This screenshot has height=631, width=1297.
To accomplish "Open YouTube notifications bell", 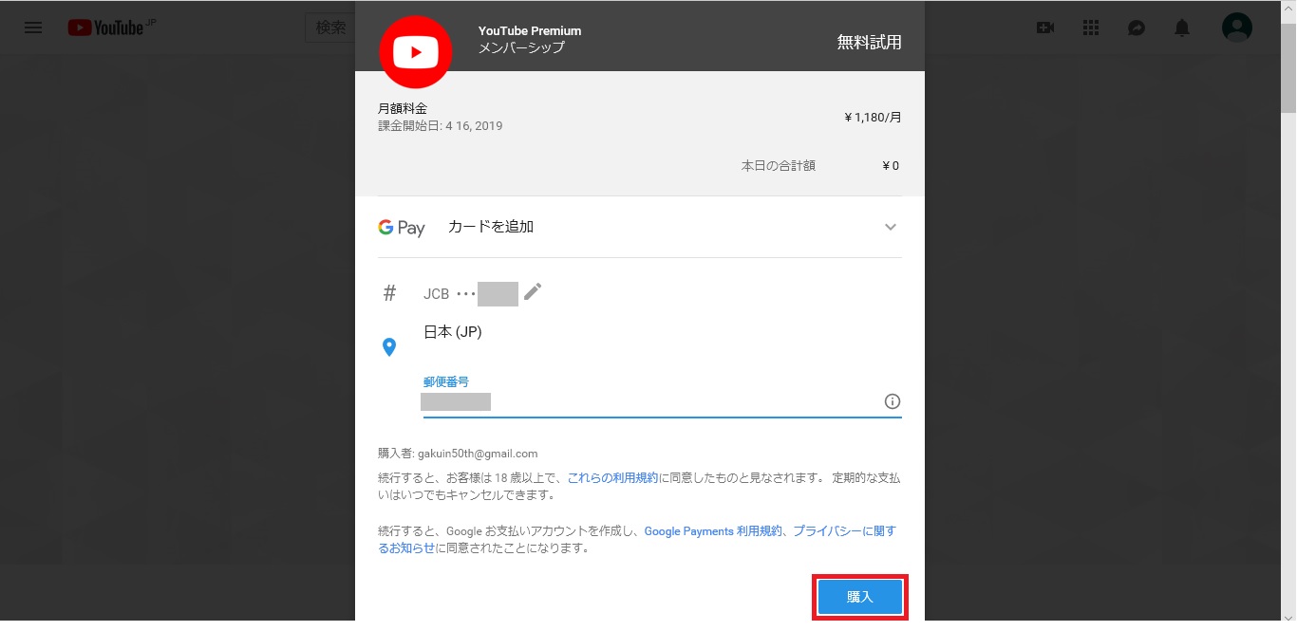I will 1181,28.
